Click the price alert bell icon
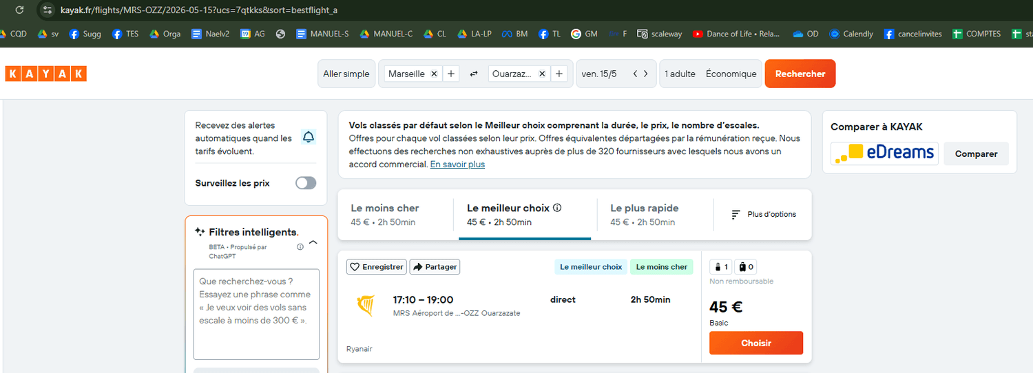 [309, 138]
